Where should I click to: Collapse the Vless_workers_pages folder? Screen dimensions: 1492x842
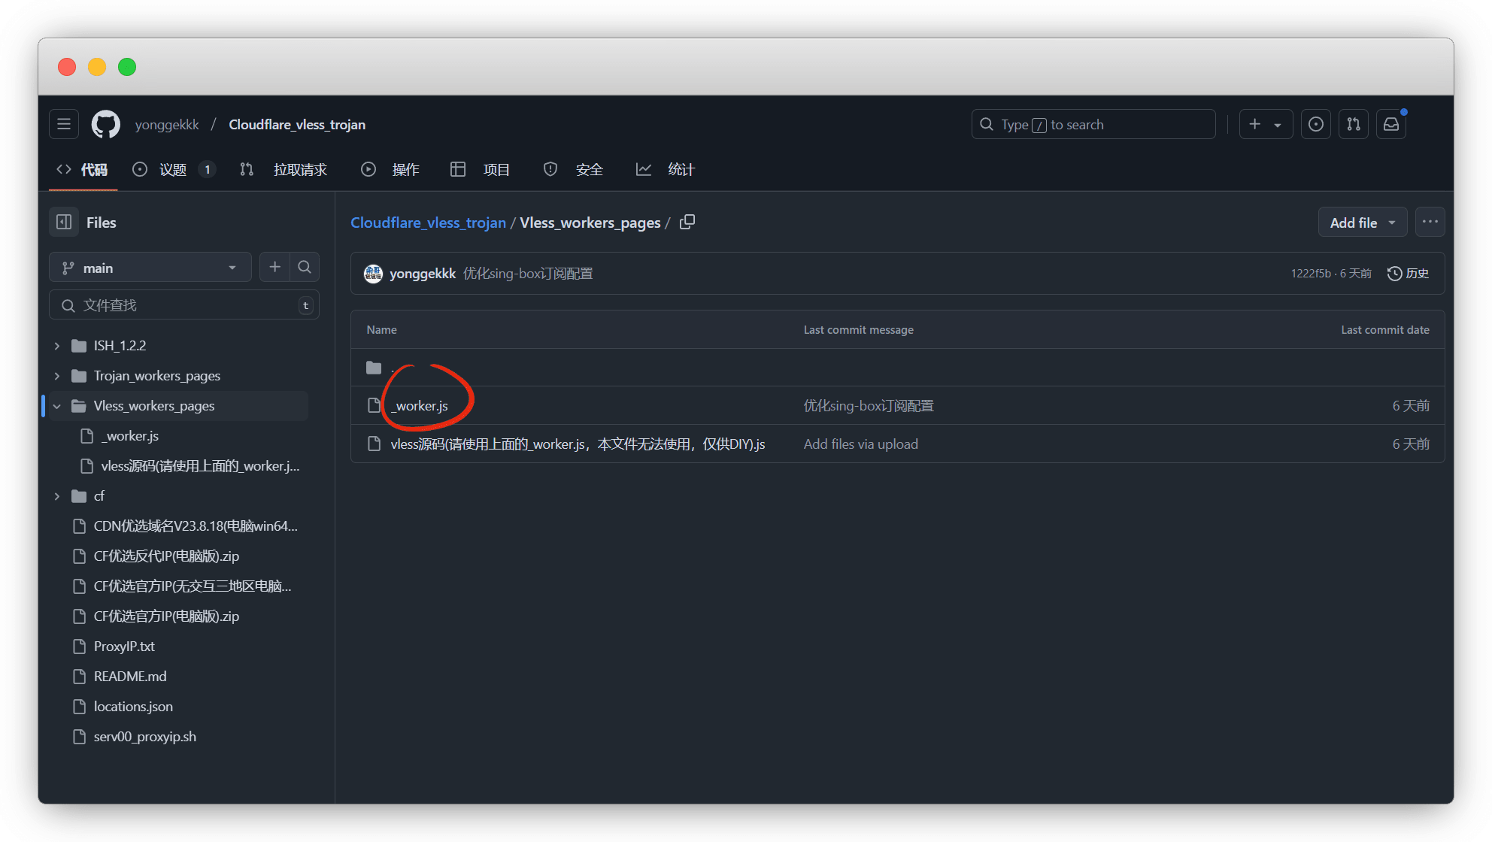coord(57,406)
